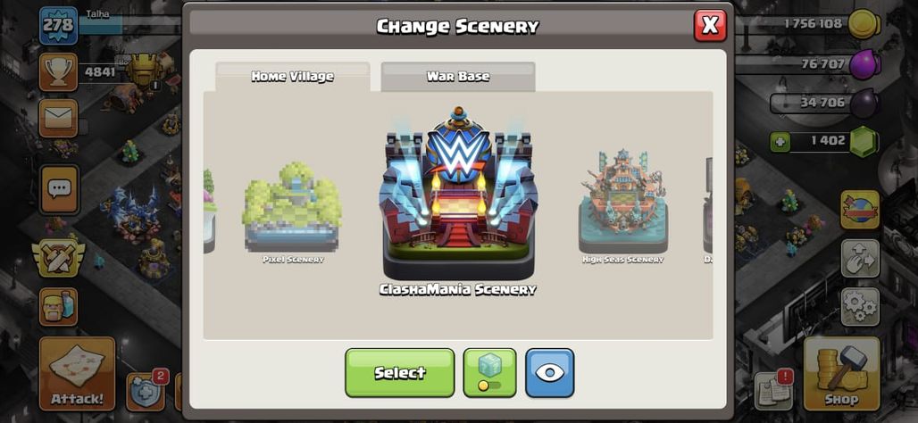Open the chat speech bubble
This screenshot has width=918, height=423.
(59, 189)
